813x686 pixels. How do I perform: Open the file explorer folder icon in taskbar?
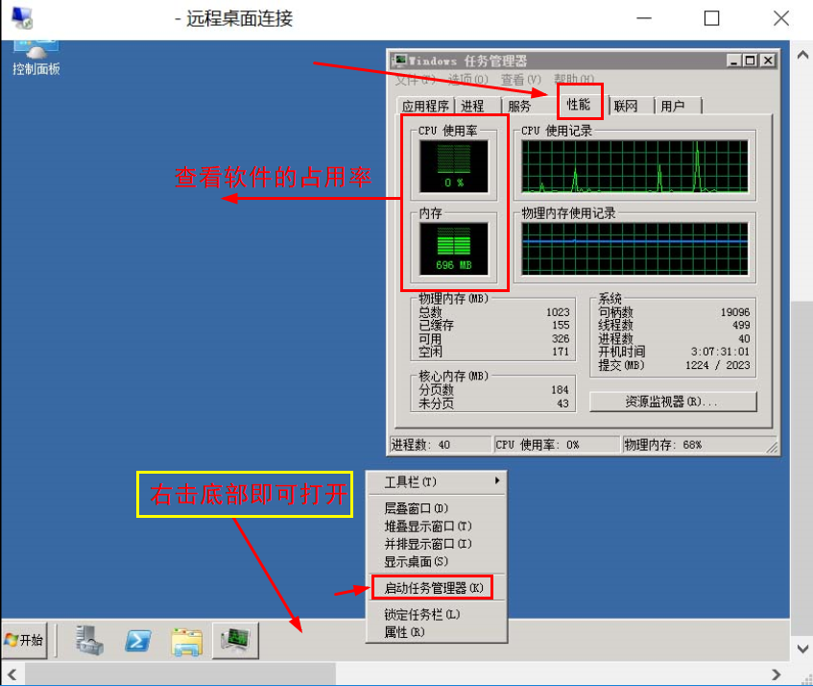[186, 641]
